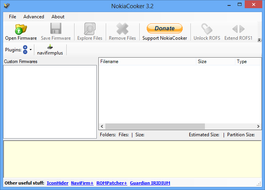Click the horizontal scrollbar thumb
Image resolution: width=265 pixels, height=190 pixels.
pos(155,126)
